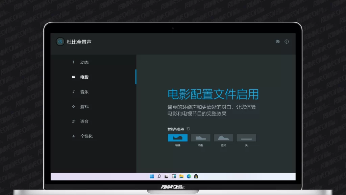Click the music note icon for 音乐
Viewport: 346px width, 195px height.
(x=74, y=92)
